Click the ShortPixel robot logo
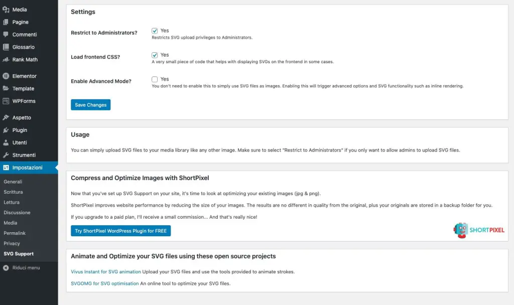The height and width of the screenshot is (305, 514). click(461, 230)
